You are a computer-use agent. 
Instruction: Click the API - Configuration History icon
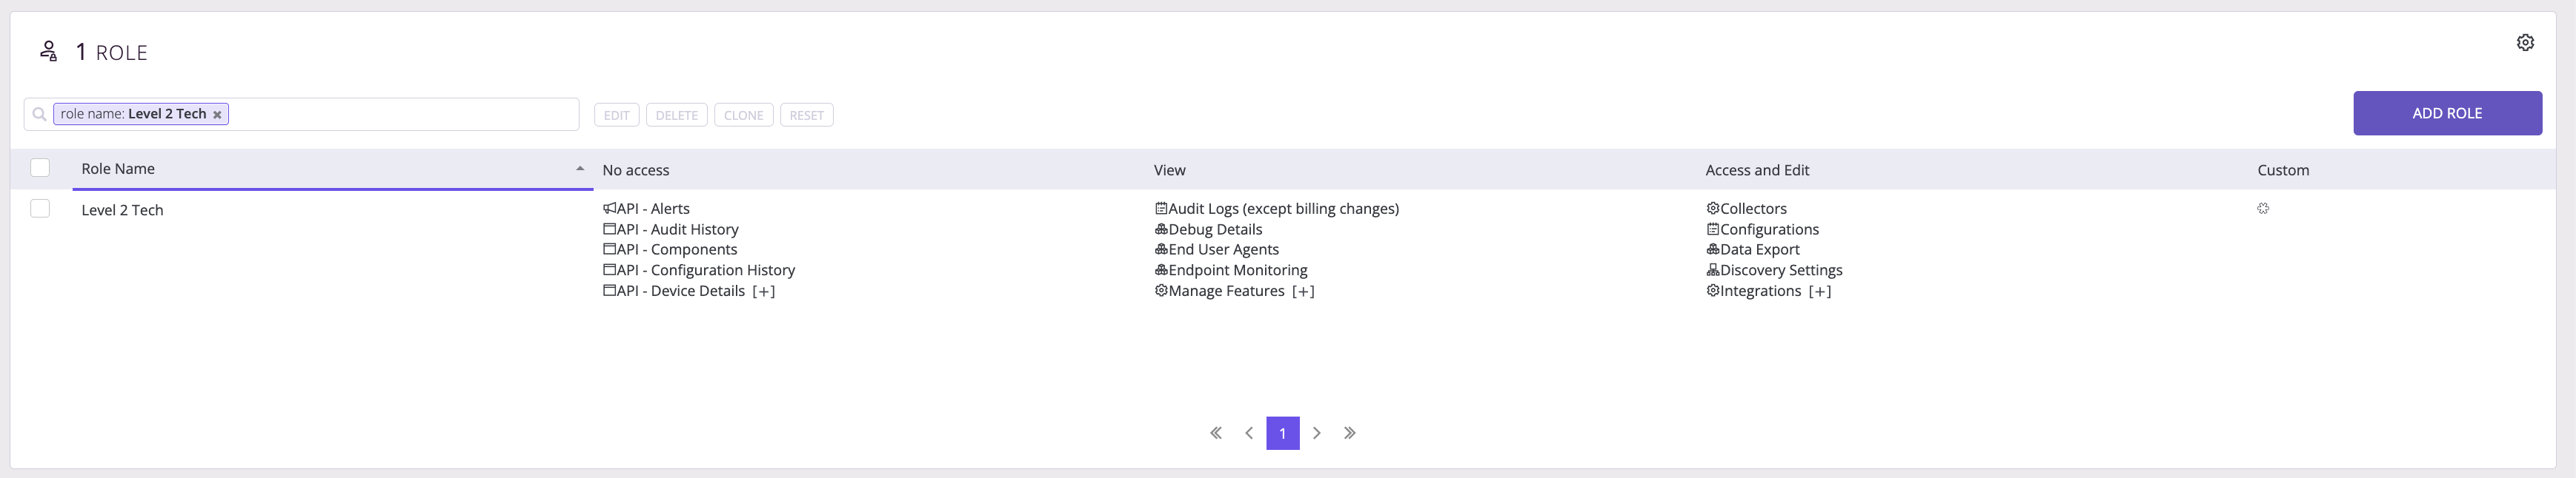[x=609, y=269]
